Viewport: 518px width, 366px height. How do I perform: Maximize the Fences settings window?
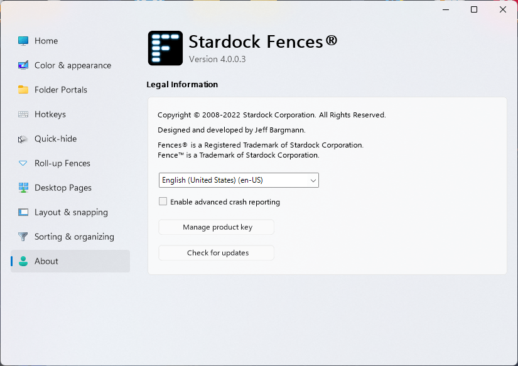(474, 9)
